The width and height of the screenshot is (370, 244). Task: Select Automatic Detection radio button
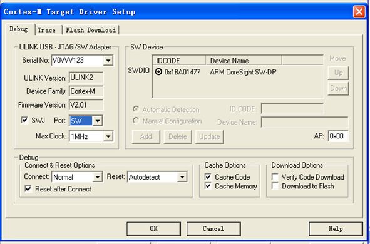(x=136, y=109)
